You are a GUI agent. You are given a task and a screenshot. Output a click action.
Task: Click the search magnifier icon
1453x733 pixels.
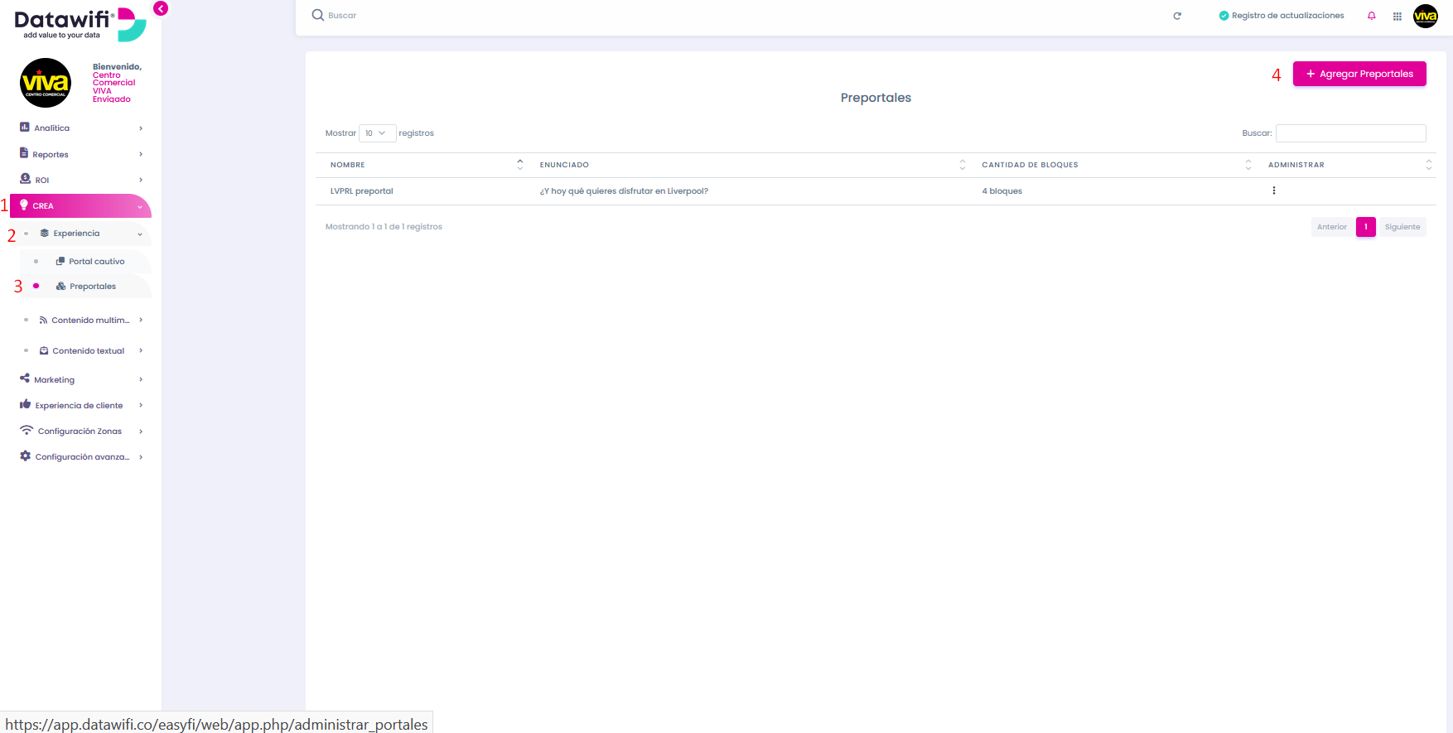(318, 15)
